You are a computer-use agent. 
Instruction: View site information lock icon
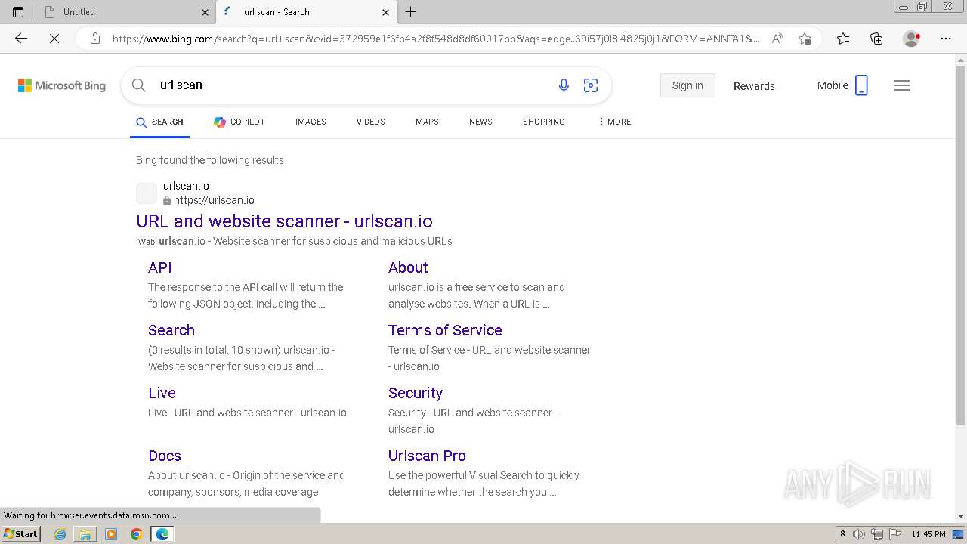pos(95,39)
